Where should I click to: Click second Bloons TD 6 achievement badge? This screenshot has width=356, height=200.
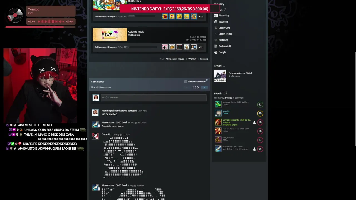coord(172,16)
